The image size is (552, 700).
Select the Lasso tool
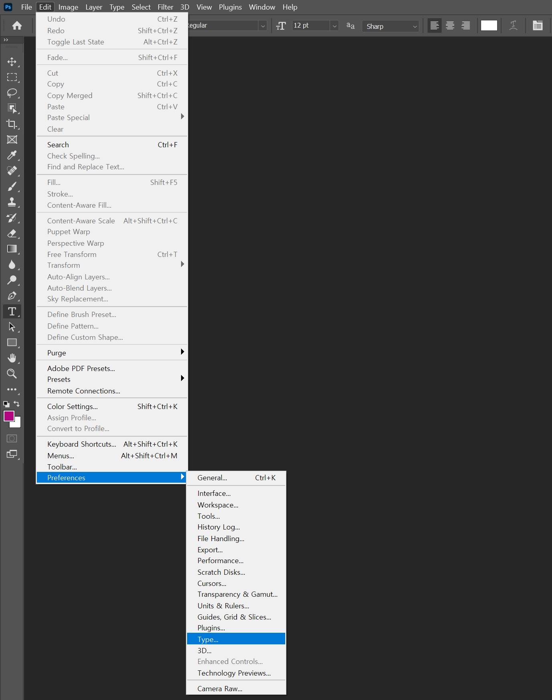(12, 93)
